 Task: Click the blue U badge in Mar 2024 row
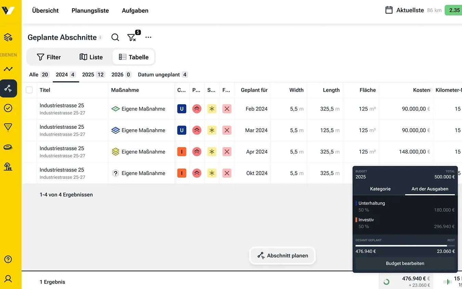(182, 130)
